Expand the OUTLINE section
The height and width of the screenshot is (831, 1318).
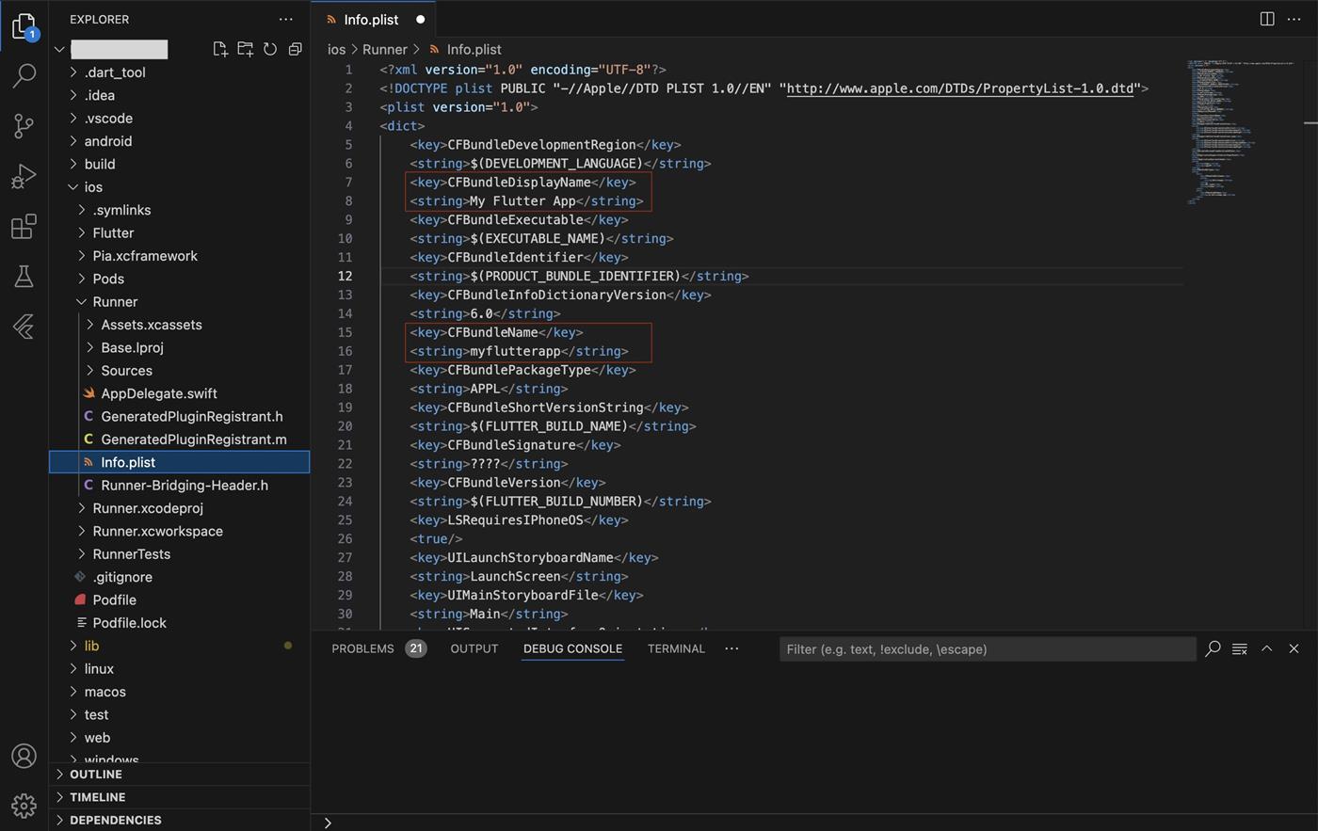point(179,774)
